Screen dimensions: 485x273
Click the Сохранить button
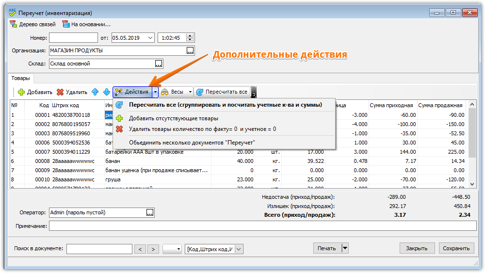pos(456,248)
